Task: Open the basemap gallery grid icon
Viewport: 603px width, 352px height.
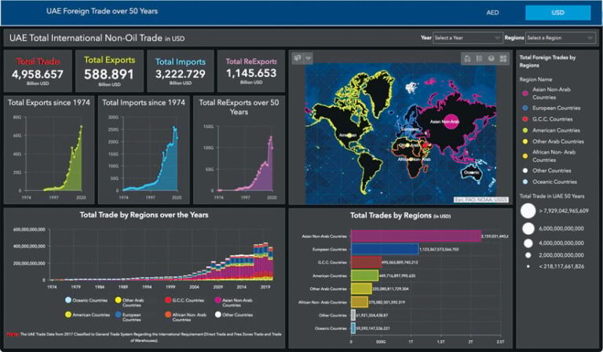Action: point(503,58)
